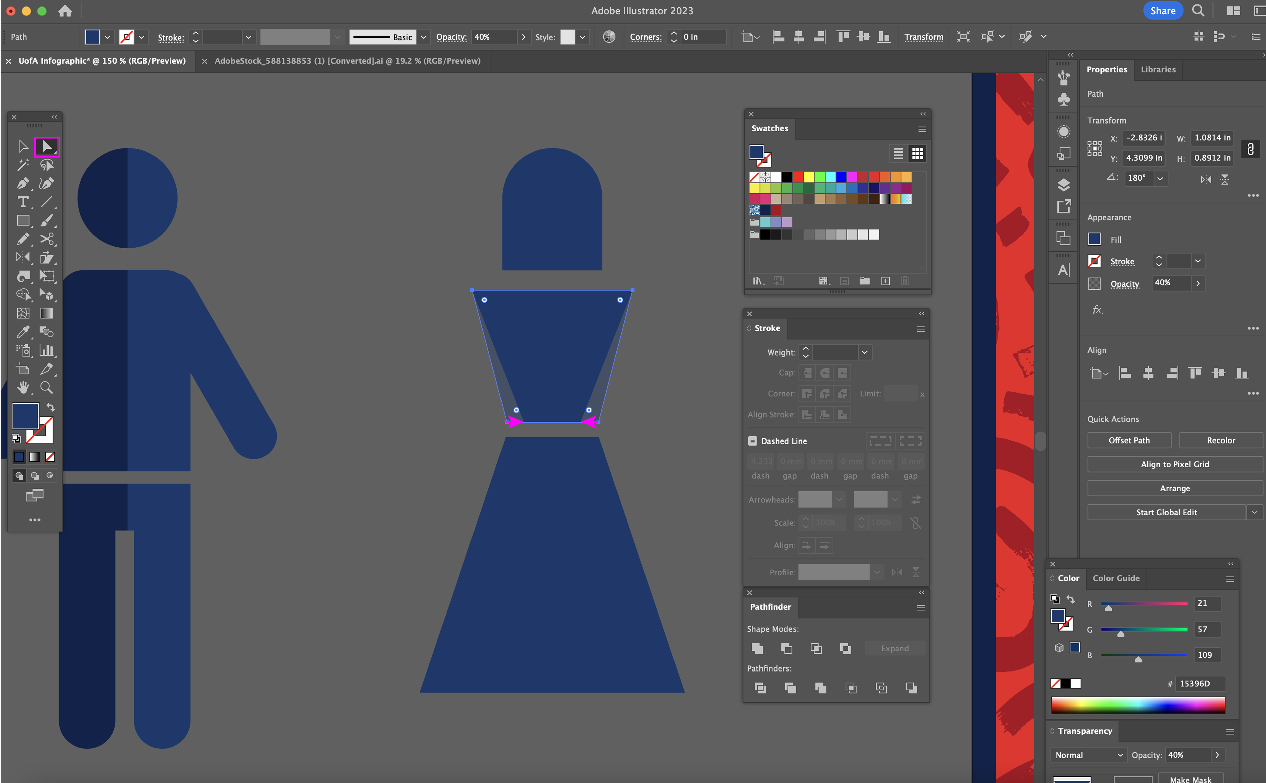Toggle the Dashed Line checkbox
This screenshot has width=1266, height=783.
(753, 441)
